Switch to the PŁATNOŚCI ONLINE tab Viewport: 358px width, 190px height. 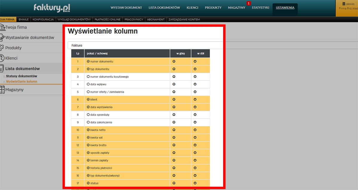pos(107,19)
